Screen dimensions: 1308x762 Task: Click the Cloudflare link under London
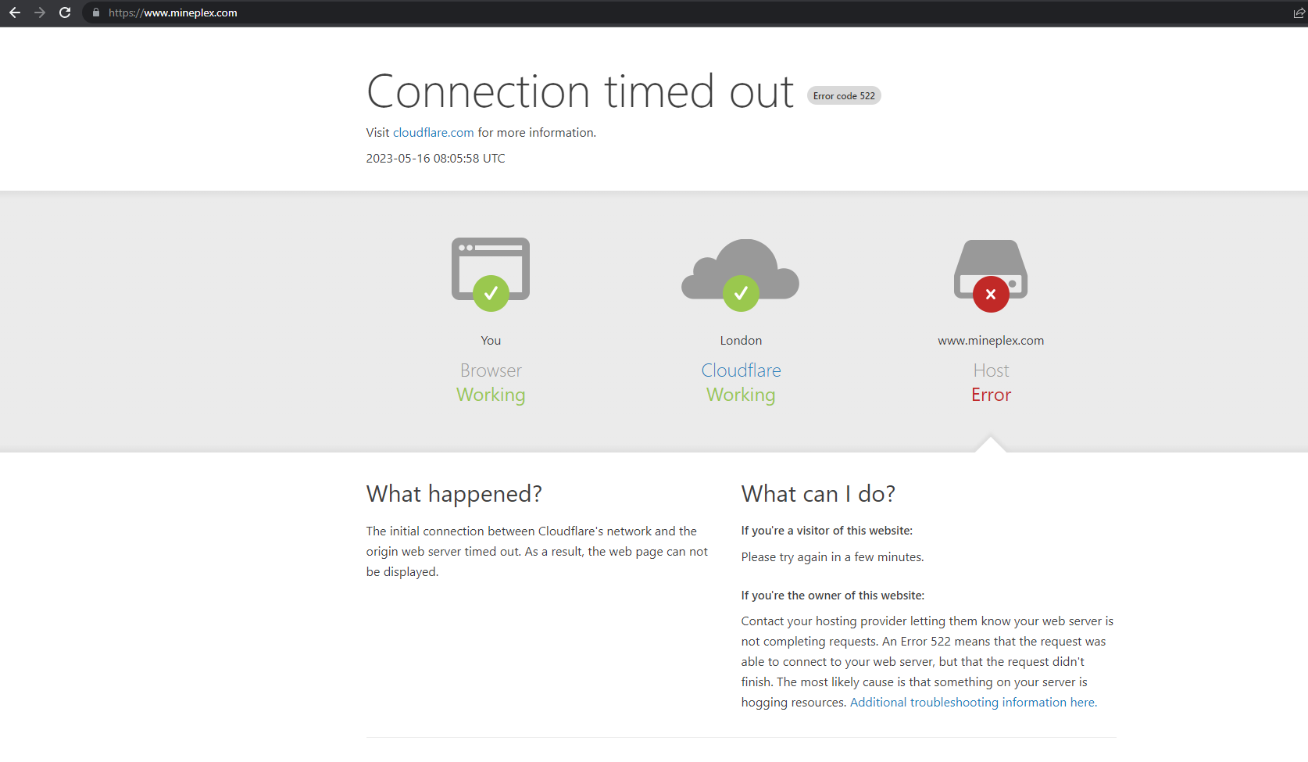pos(741,370)
